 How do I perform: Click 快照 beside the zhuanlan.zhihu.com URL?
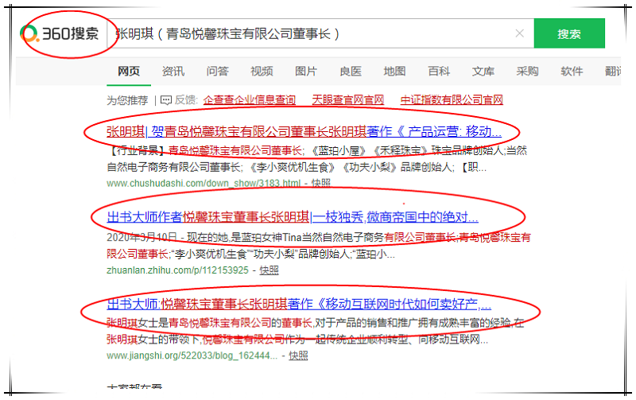coord(270,270)
